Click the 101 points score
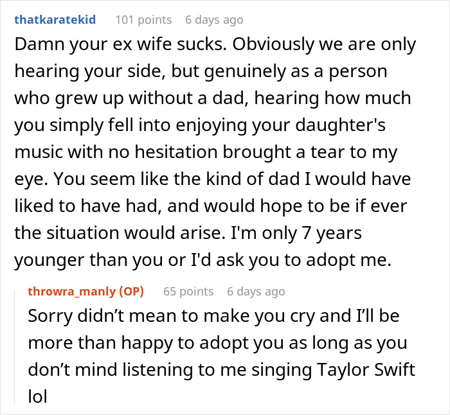This screenshot has height=415, width=450. [143, 20]
